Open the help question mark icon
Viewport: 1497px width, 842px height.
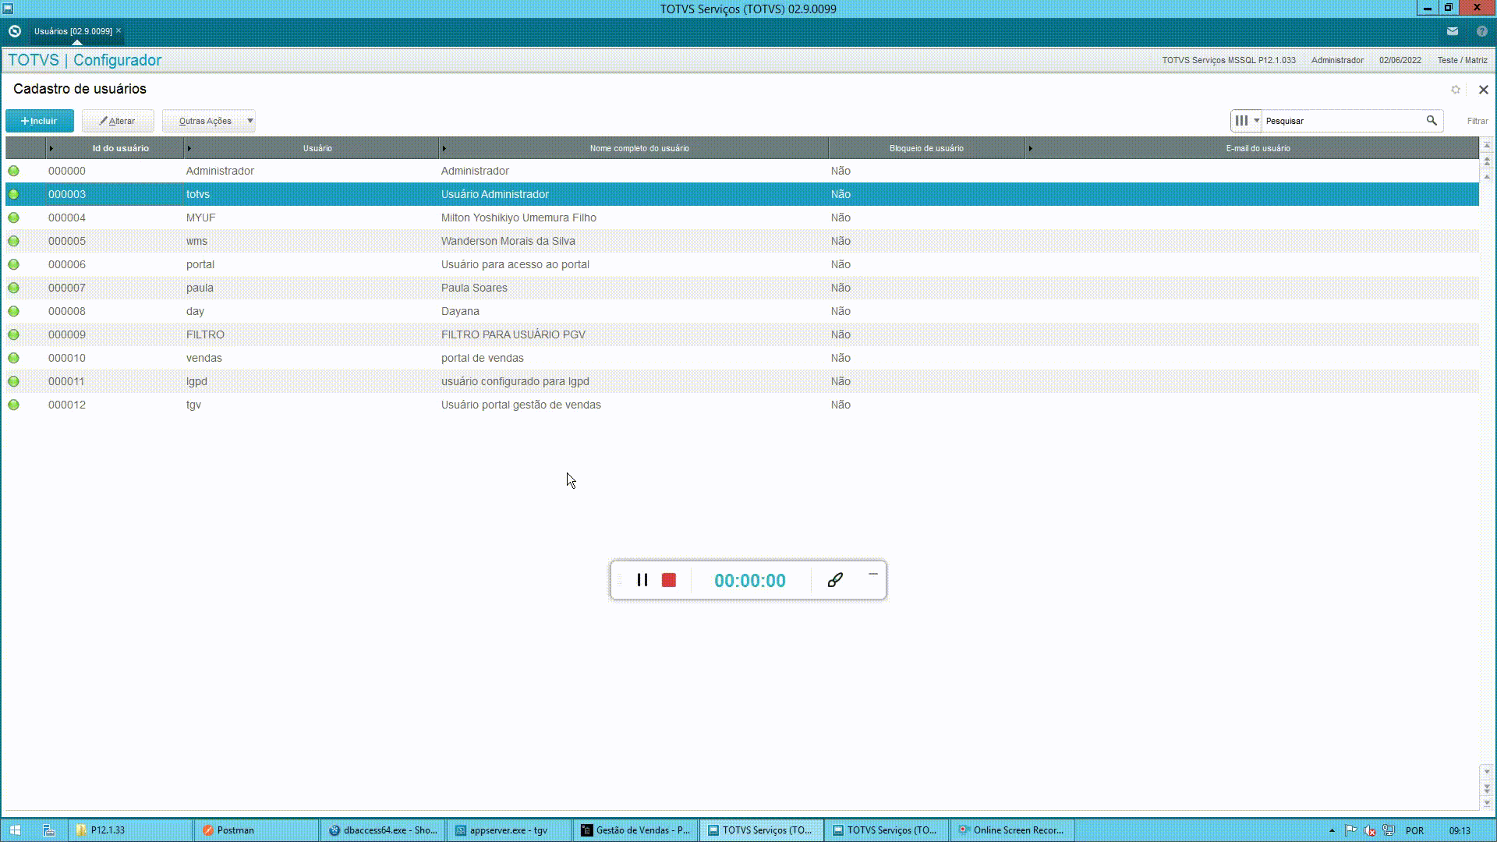[1482, 31]
